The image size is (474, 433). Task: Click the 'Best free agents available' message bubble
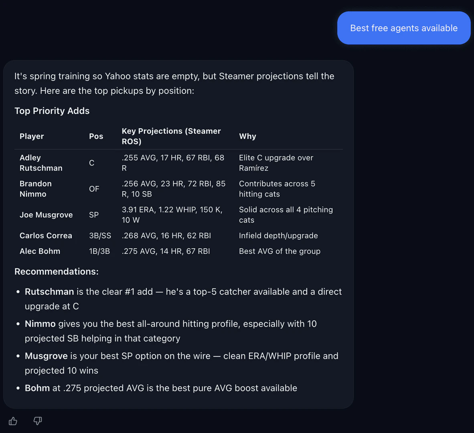(x=403, y=28)
